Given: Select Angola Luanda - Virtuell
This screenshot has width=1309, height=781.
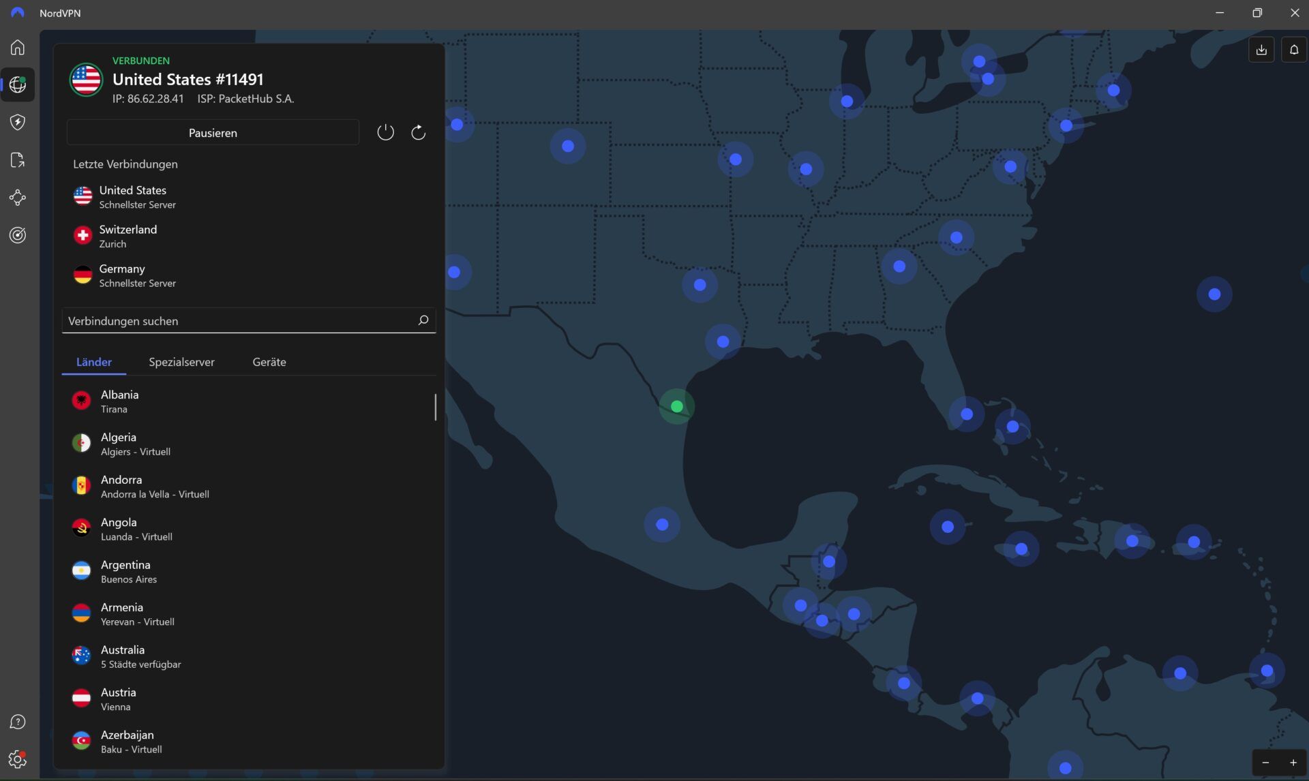Looking at the screenshot, I should coord(248,529).
